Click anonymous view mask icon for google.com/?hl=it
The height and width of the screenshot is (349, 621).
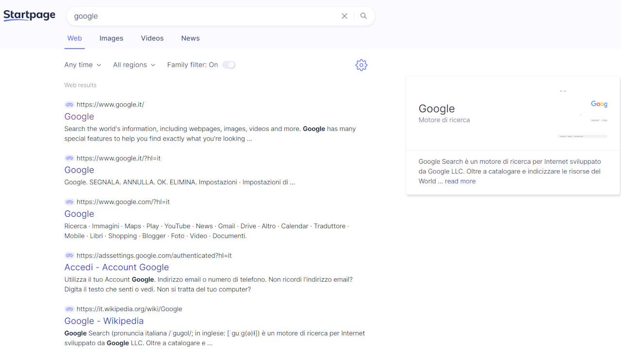pyautogui.click(x=69, y=202)
